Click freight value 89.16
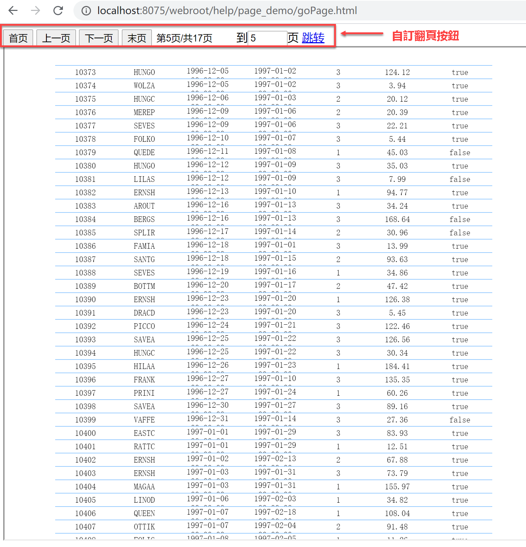This screenshot has height=547, width=526. click(x=397, y=407)
